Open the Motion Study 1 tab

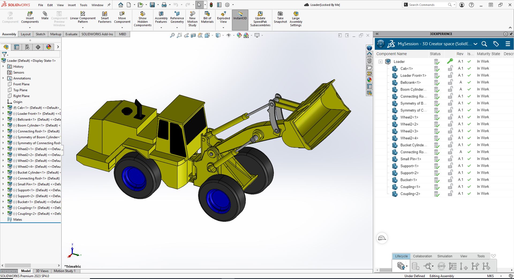point(65,271)
